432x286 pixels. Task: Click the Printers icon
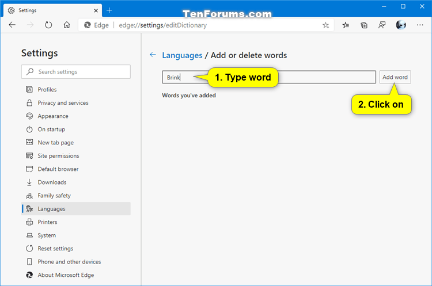[x=29, y=222]
